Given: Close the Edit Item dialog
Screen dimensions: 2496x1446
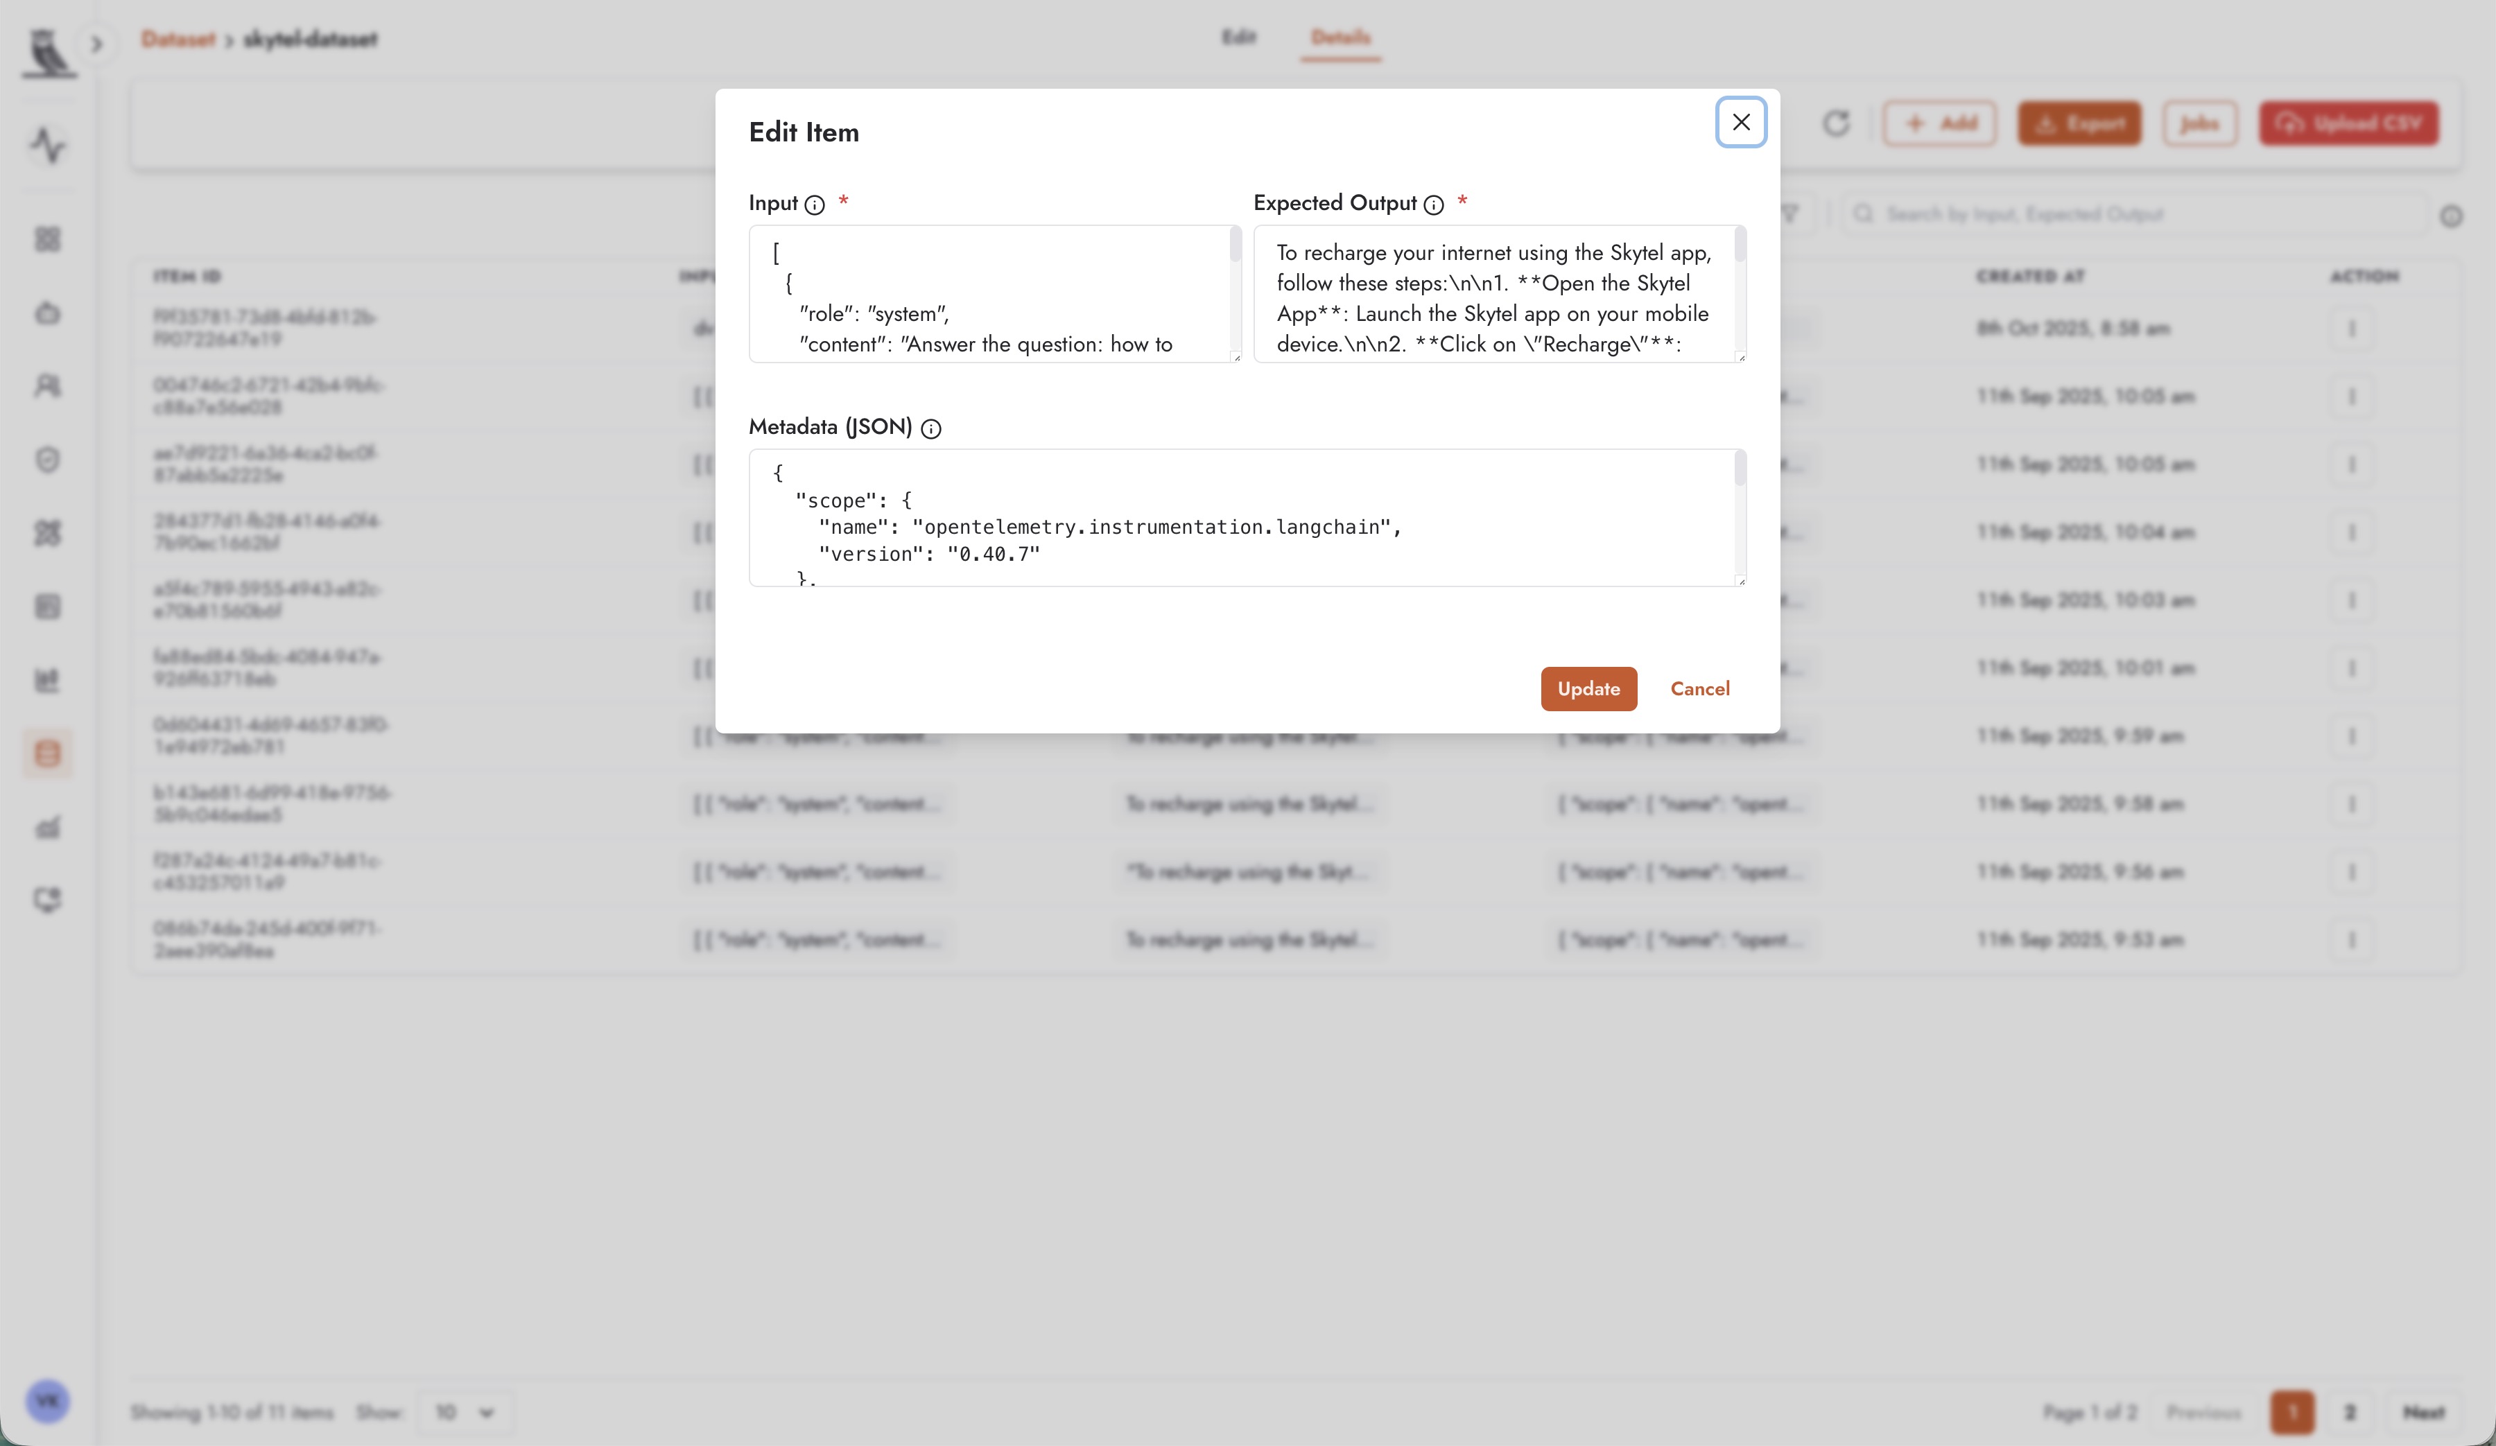Looking at the screenshot, I should 1740,122.
